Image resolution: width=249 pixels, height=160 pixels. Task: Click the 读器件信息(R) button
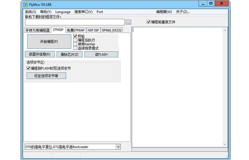(40, 54)
